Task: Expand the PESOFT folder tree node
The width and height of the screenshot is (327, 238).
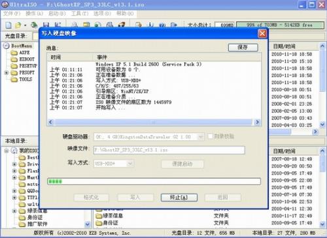Action: (7, 72)
